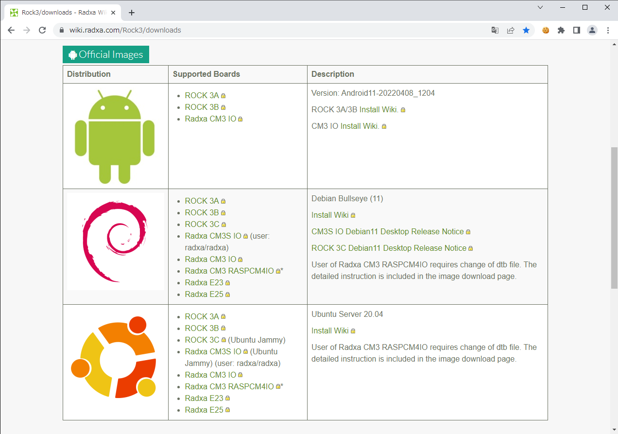Viewport: 618px width, 434px height.
Task: Select the Rock3/downloads - Radxa Wiki tab
Action: 62,13
